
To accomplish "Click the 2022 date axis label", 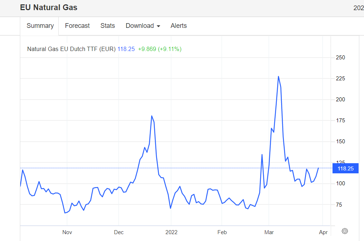I will 171,232.
